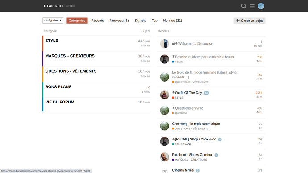Click '1 non lu' in BONS PLANS row

[x=146, y=92]
